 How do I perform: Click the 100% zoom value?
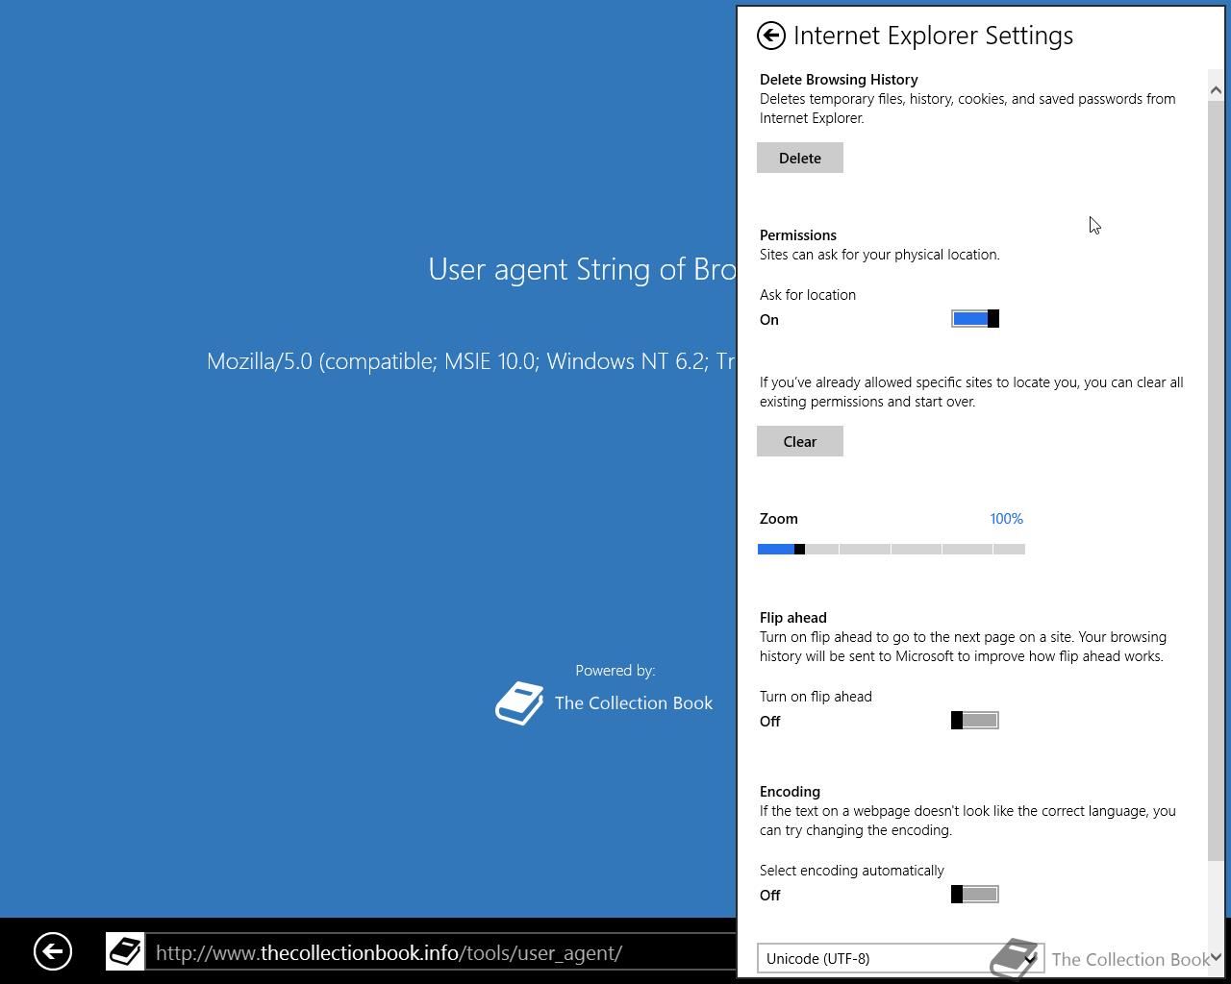pos(1006,519)
